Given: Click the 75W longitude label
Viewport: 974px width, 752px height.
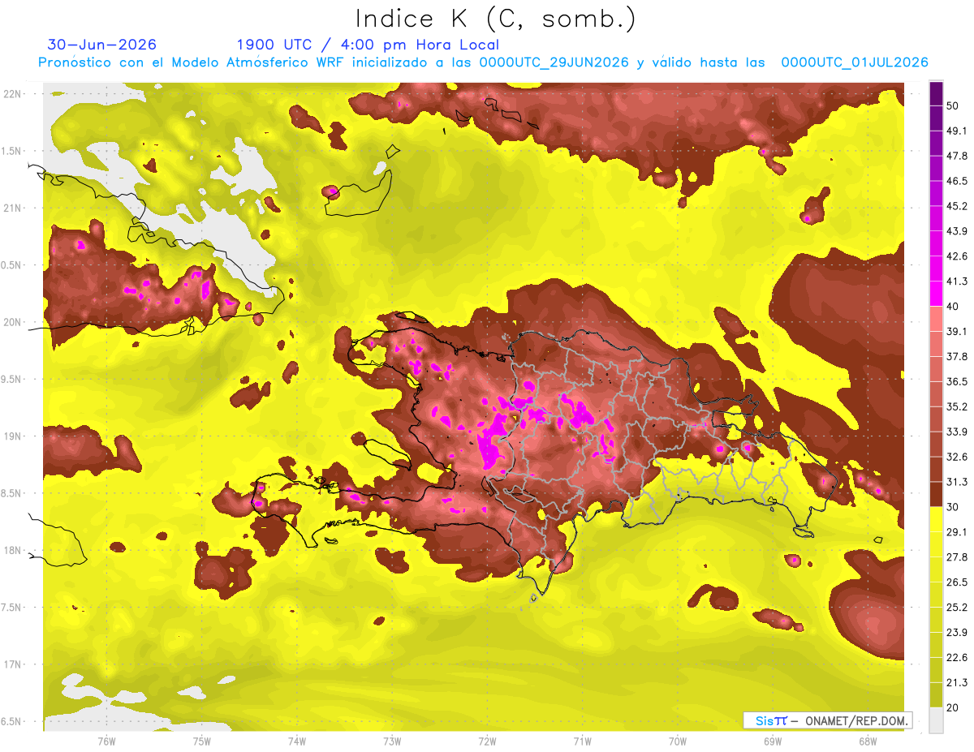Looking at the screenshot, I should [202, 741].
